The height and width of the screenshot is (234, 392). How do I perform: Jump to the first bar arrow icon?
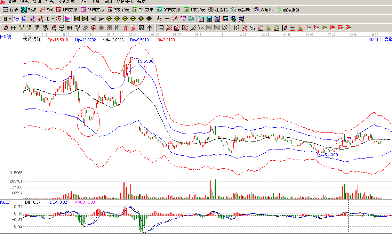click(x=77, y=19)
